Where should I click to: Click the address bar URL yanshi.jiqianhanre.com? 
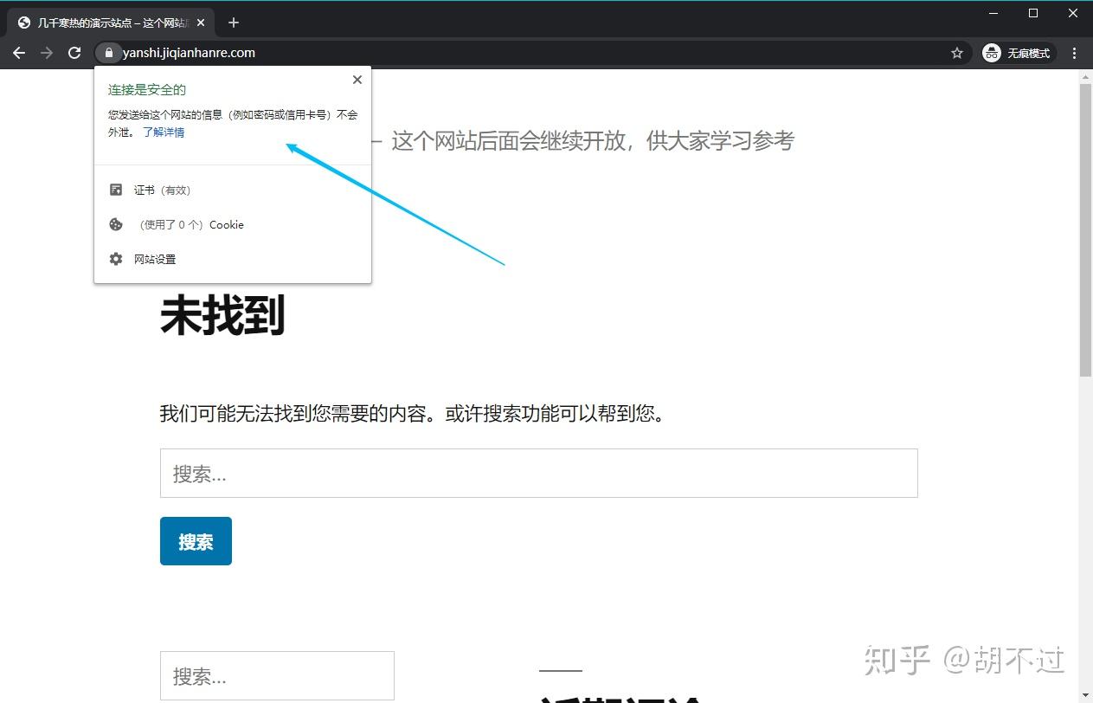point(189,53)
